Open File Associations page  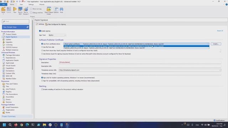pyautogui.click(x=12, y=94)
